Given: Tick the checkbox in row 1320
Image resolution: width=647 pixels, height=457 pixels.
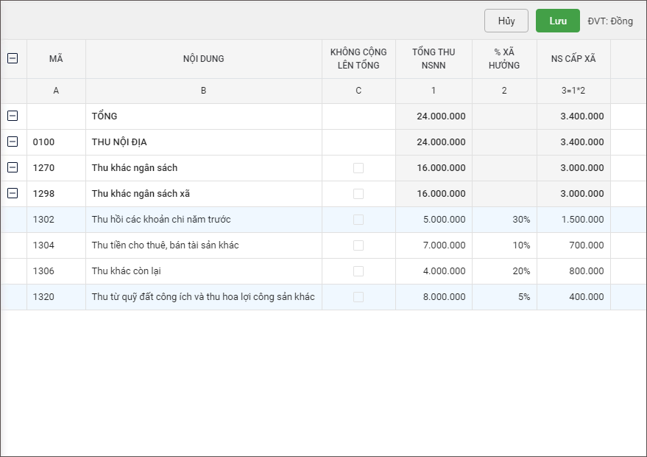Looking at the screenshot, I should coord(358,297).
